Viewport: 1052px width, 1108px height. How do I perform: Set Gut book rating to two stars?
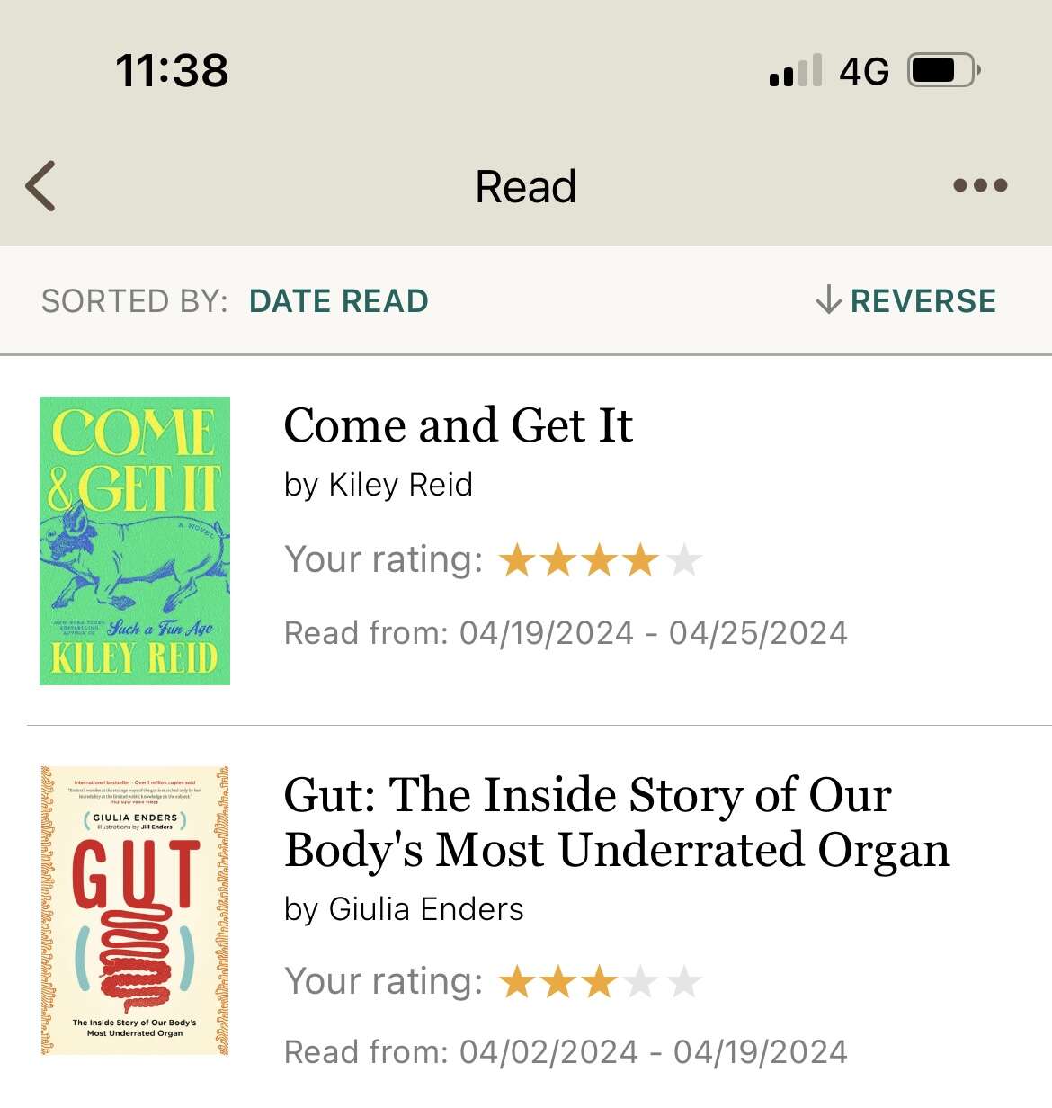[x=558, y=981]
